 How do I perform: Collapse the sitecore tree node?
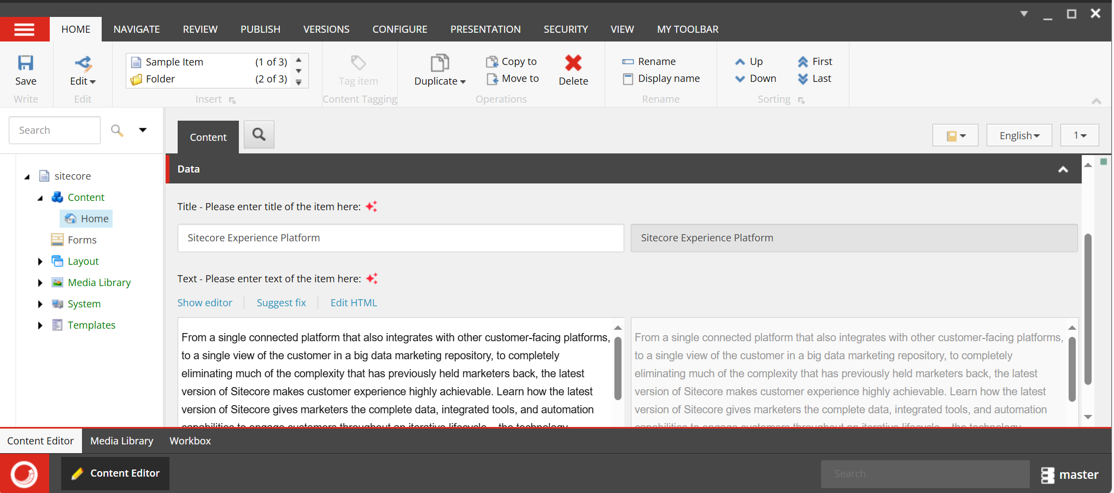pyautogui.click(x=27, y=176)
